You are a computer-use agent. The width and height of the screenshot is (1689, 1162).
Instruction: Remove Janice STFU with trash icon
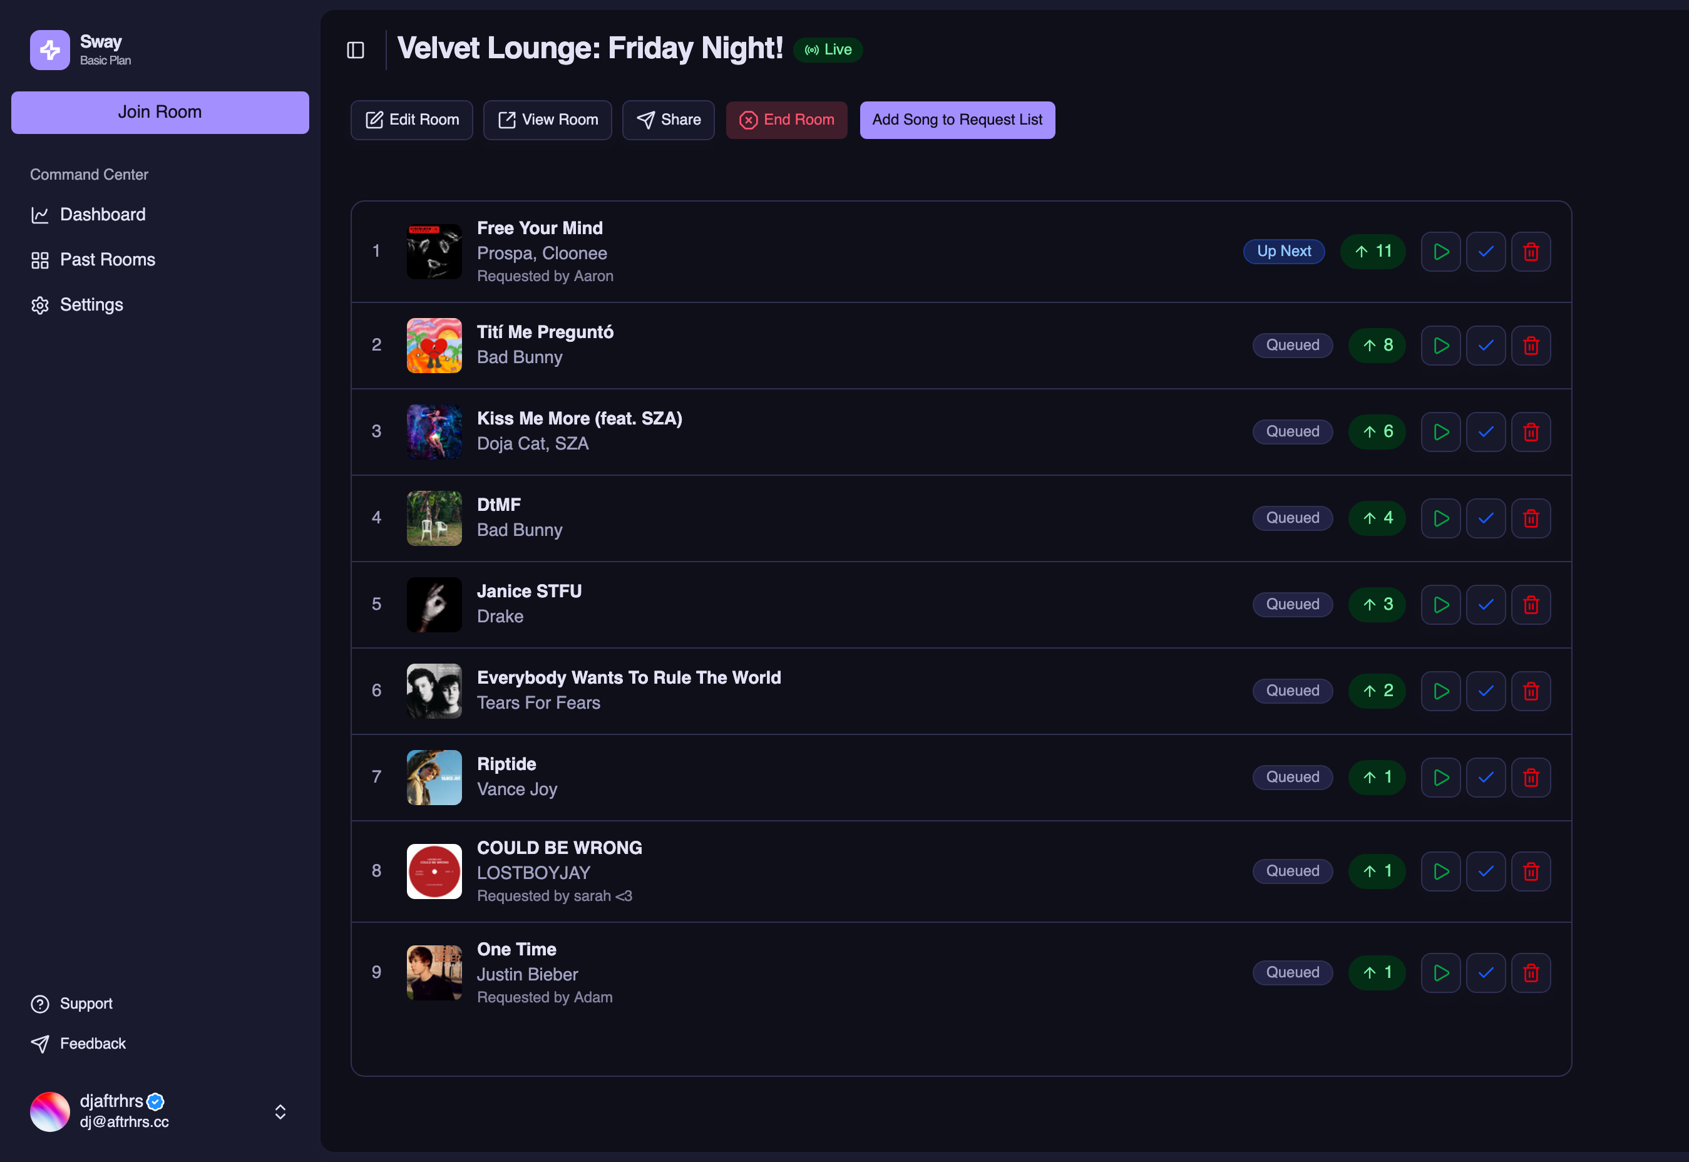pyautogui.click(x=1530, y=604)
